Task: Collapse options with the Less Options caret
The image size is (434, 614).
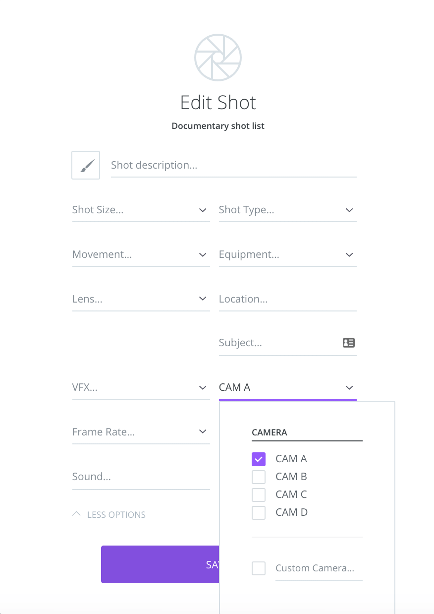Action: coord(76,514)
